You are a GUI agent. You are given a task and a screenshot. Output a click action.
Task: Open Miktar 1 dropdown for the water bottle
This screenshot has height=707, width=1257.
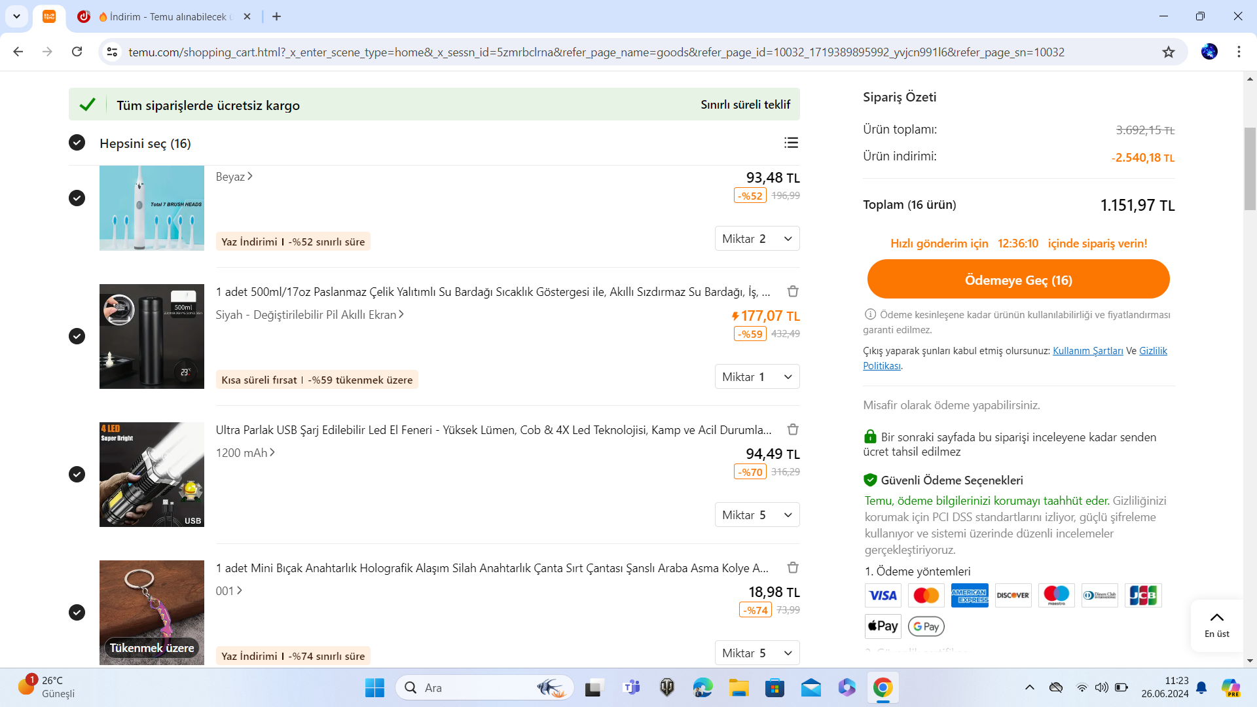(x=757, y=377)
